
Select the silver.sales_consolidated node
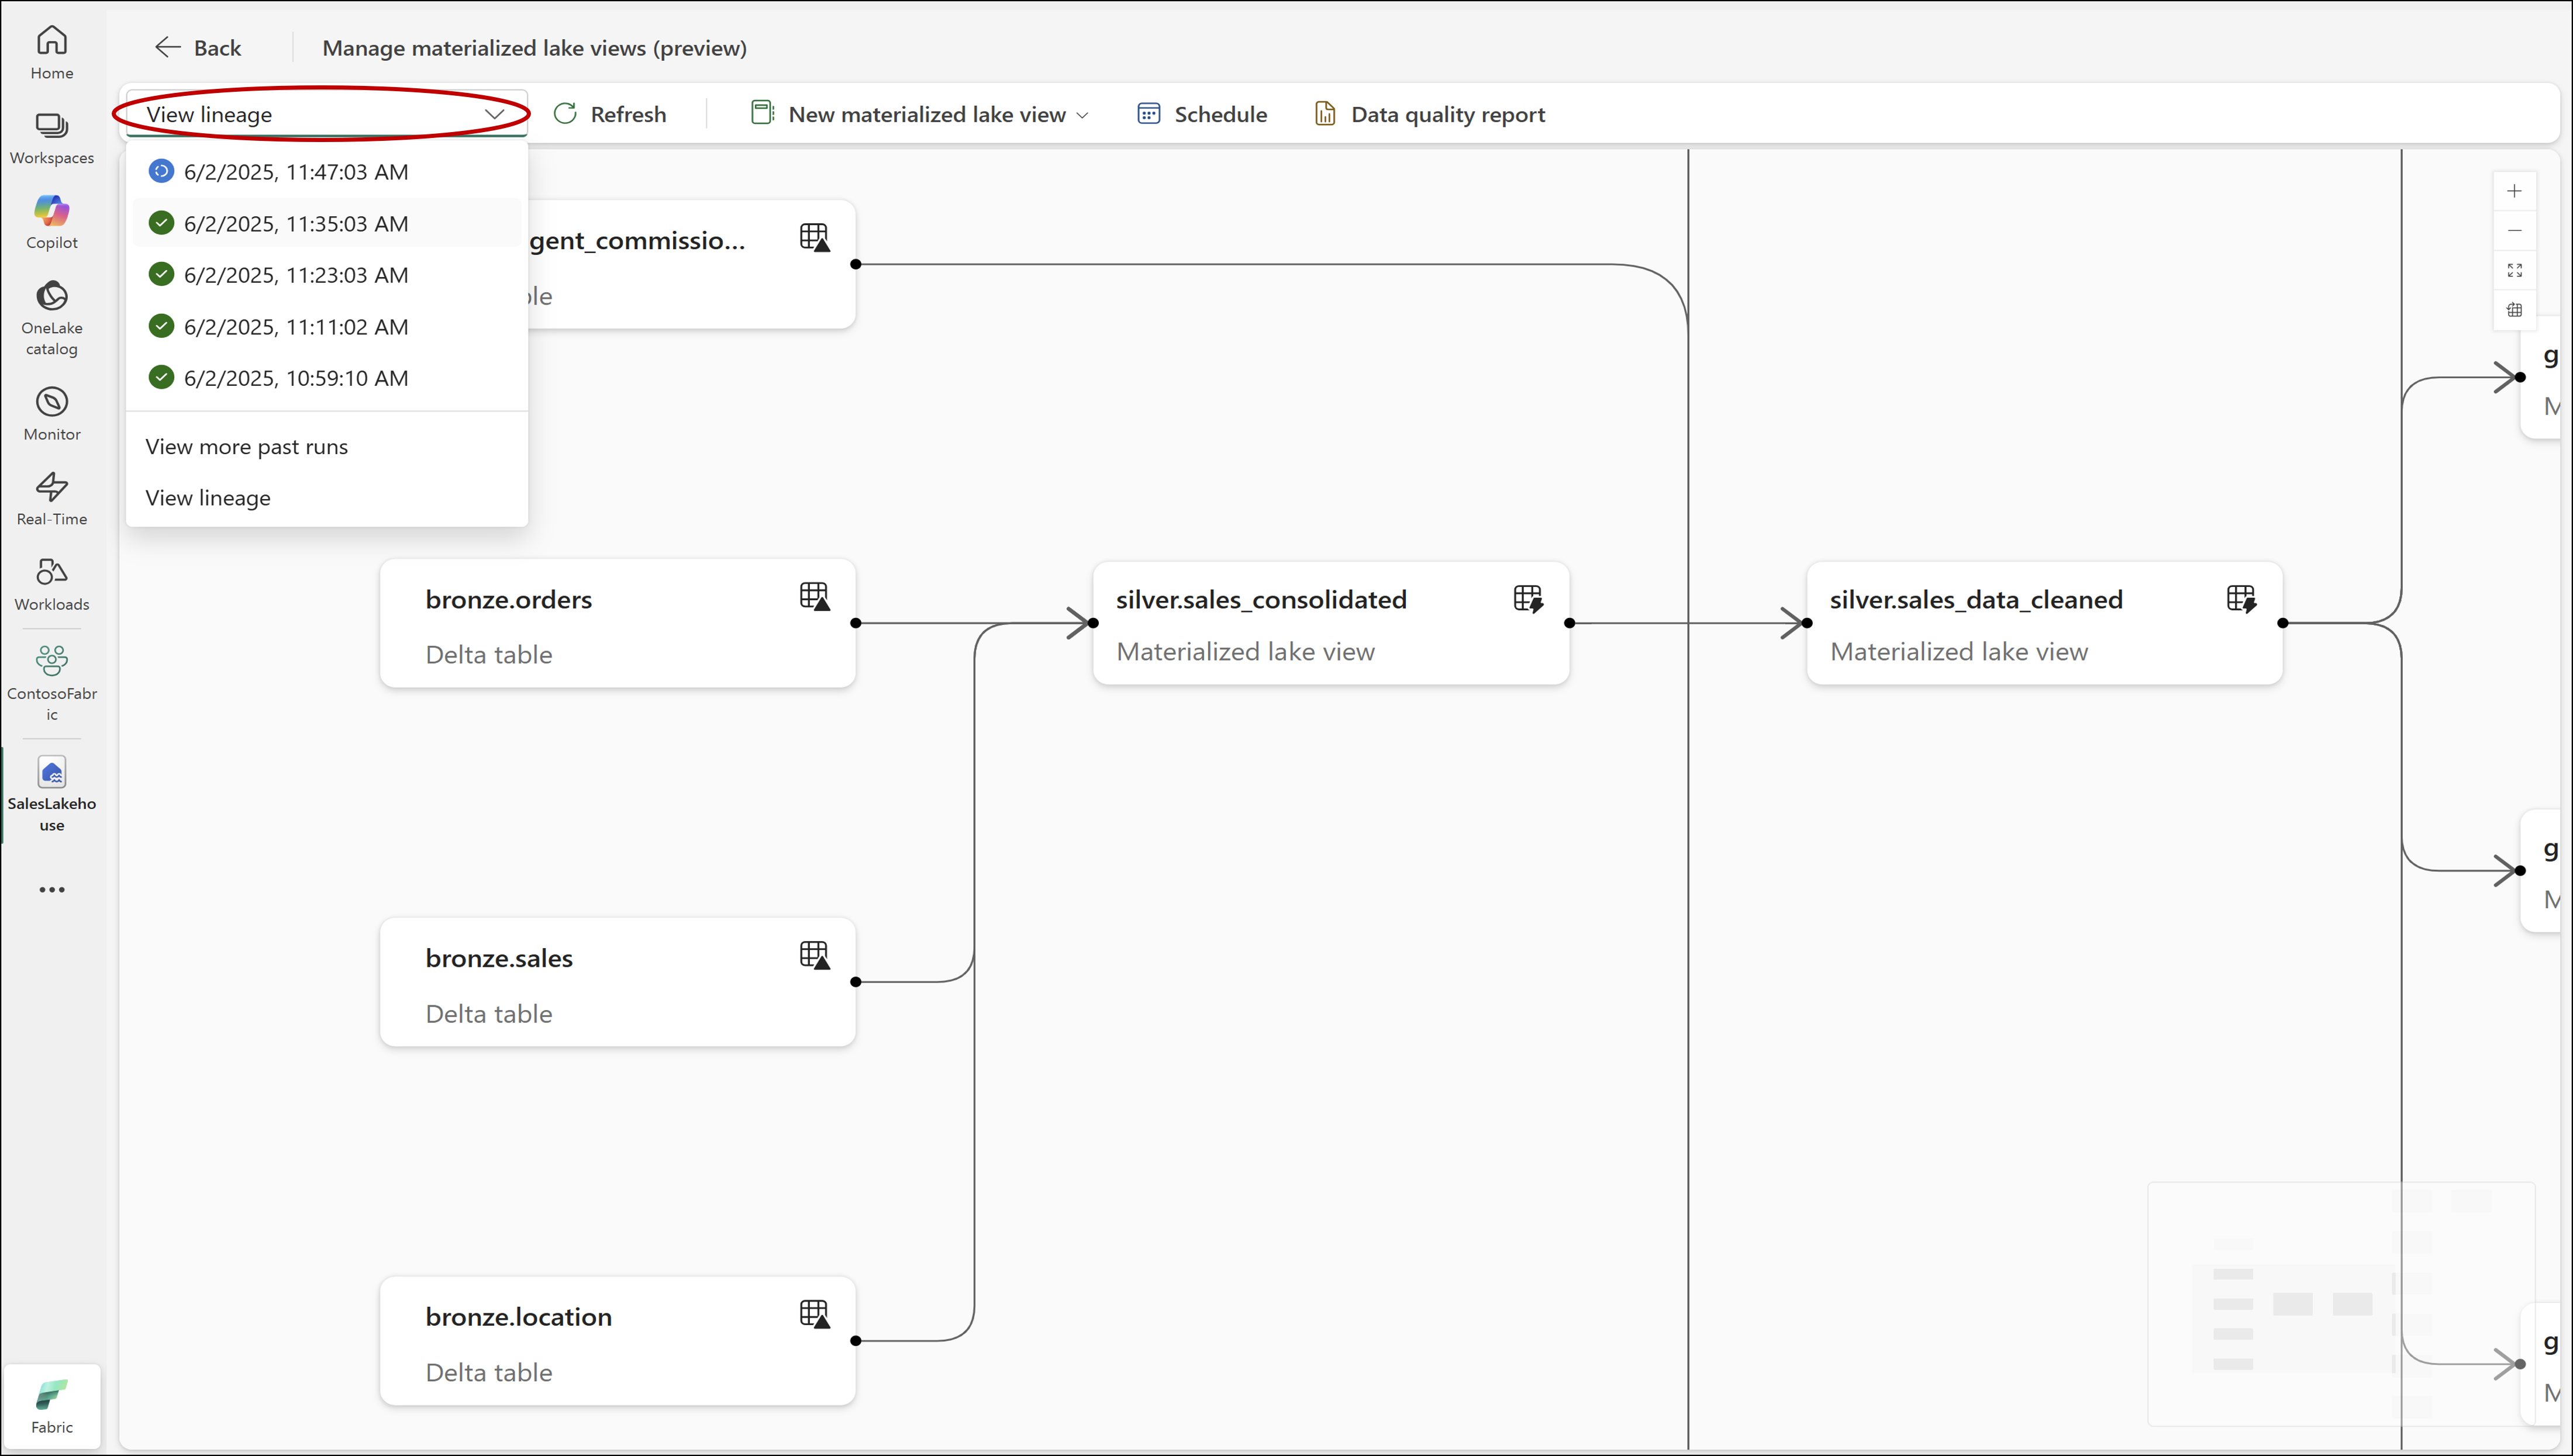pyautogui.click(x=1330, y=623)
